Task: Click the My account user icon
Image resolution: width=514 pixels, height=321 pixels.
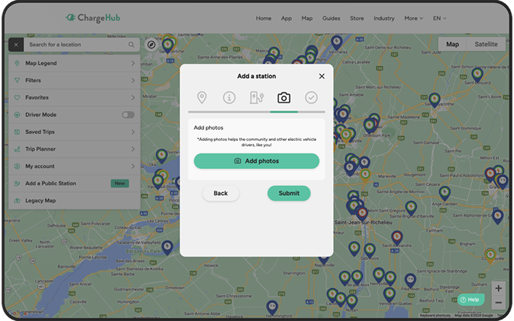Action: point(17,166)
